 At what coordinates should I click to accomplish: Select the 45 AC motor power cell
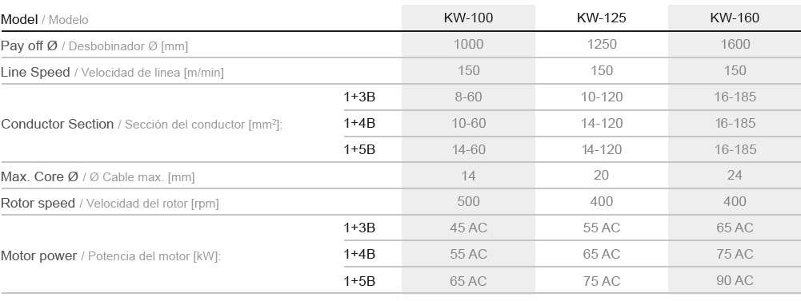(468, 228)
